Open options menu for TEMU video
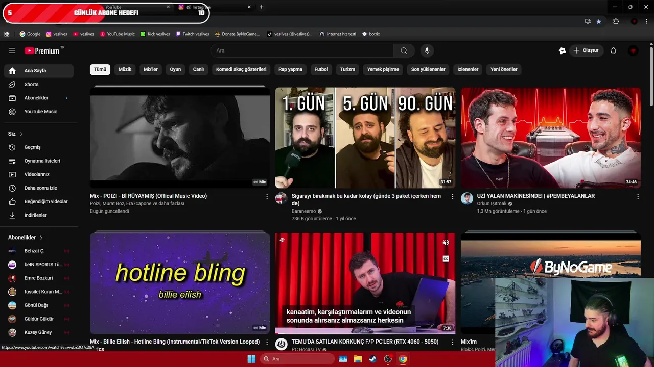654x367 pixels. pos(452,342)
